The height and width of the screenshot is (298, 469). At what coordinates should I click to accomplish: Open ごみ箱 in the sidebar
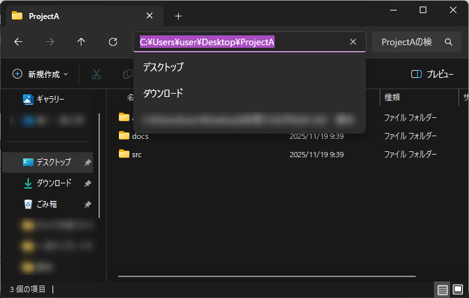pos(46,204)
